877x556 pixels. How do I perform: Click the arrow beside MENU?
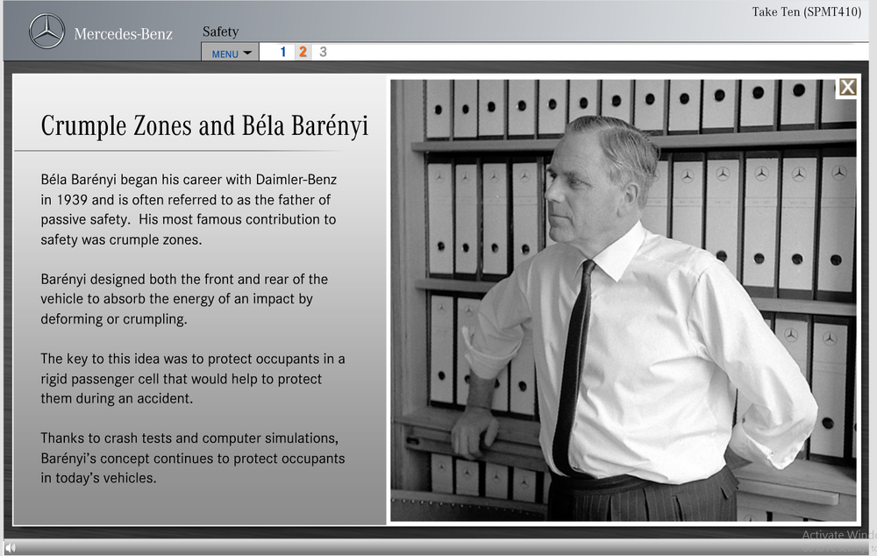[247, 53]
